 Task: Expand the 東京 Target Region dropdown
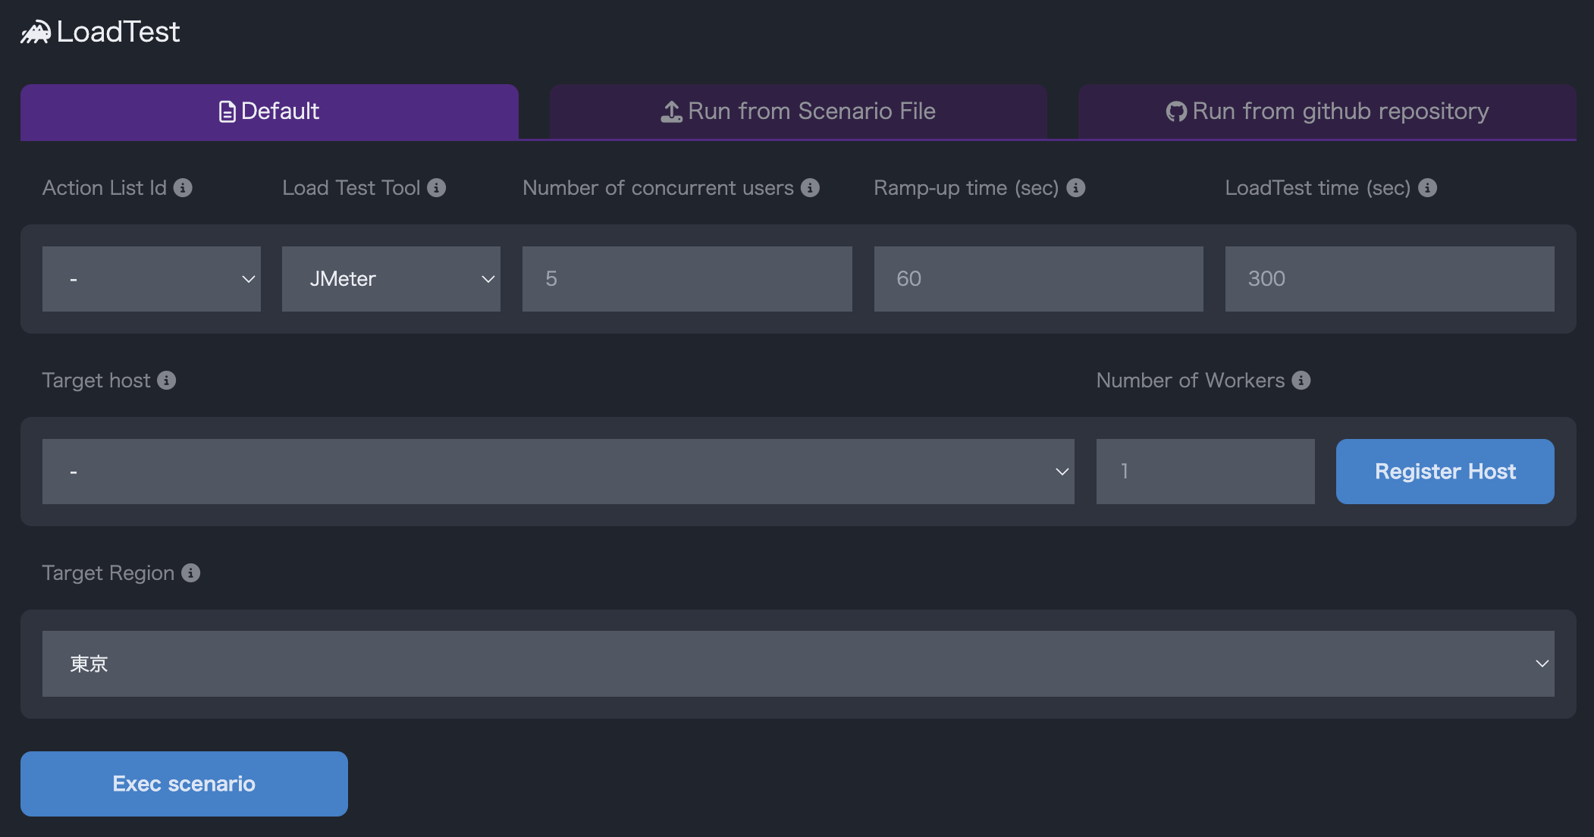(798, 664)
